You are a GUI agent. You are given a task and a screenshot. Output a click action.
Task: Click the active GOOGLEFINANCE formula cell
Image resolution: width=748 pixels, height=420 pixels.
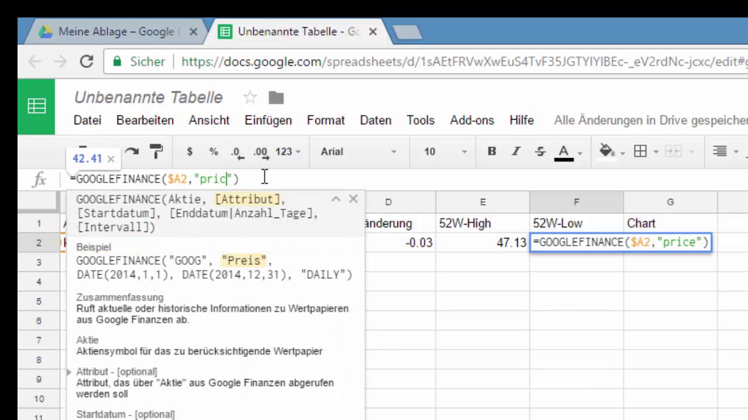coord(621,242)
